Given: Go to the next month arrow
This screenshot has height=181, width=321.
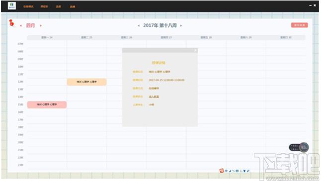Looking at the screenshot, I should [41, 26].
